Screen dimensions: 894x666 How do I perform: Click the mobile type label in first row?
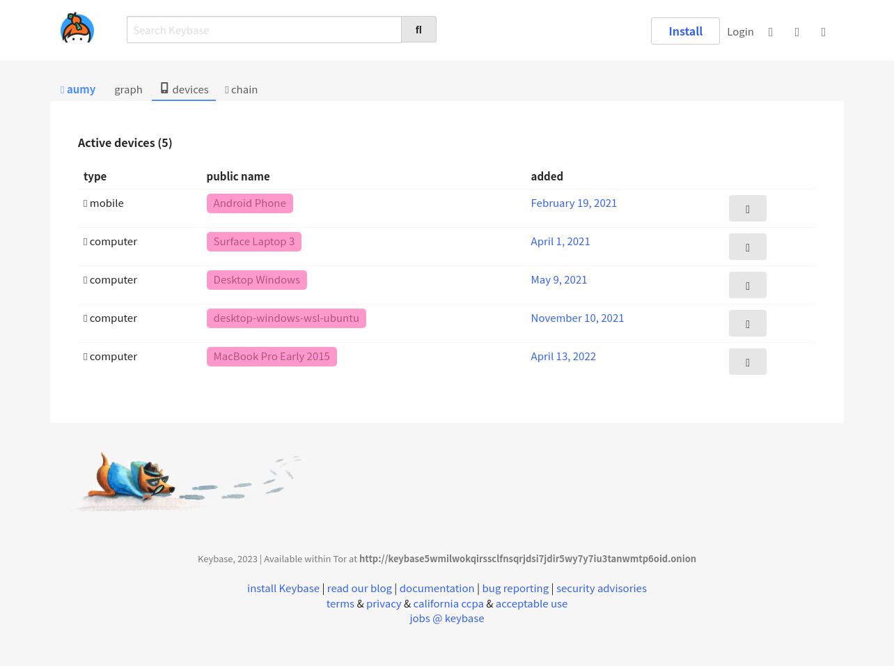point(104,203)
